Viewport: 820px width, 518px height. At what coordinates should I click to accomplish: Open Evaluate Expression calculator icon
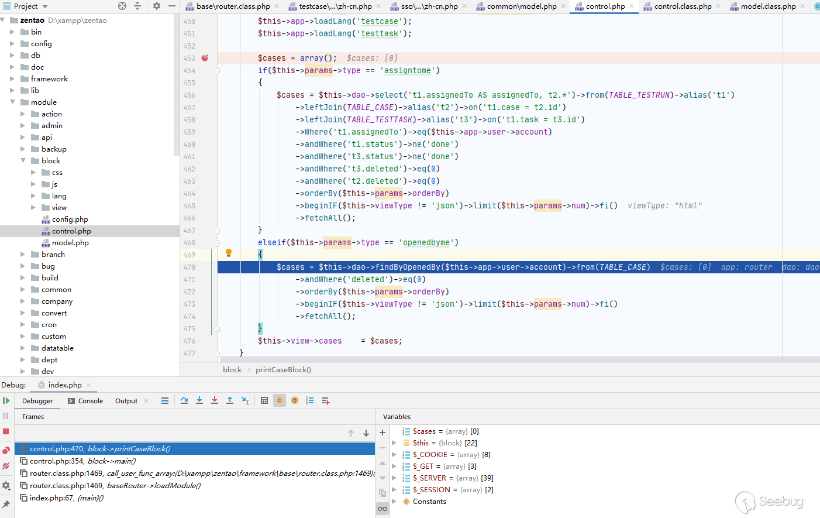click(x=264, y=400)
